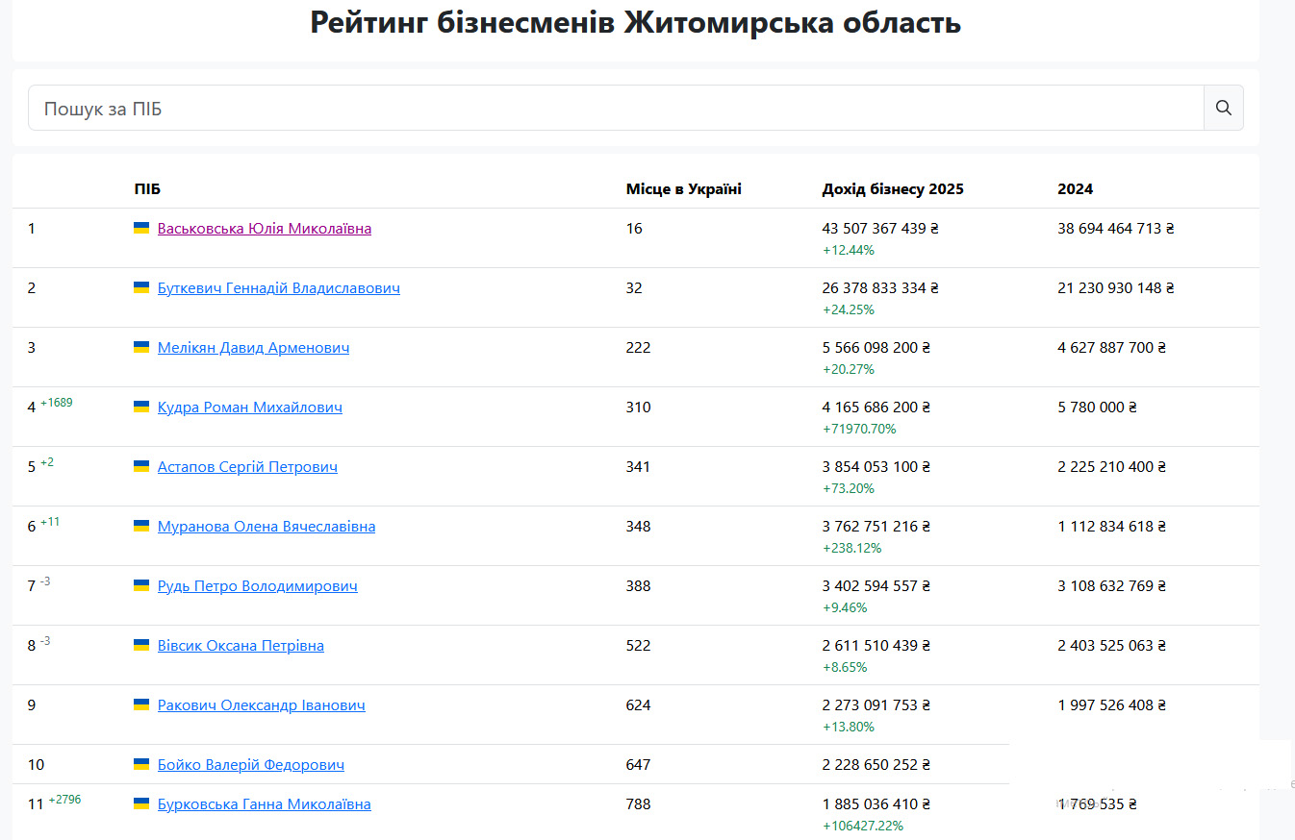The width and height of the screenshot is (1295, 840).
Task: Click the search magnifier button
Action: (1224, 108)
